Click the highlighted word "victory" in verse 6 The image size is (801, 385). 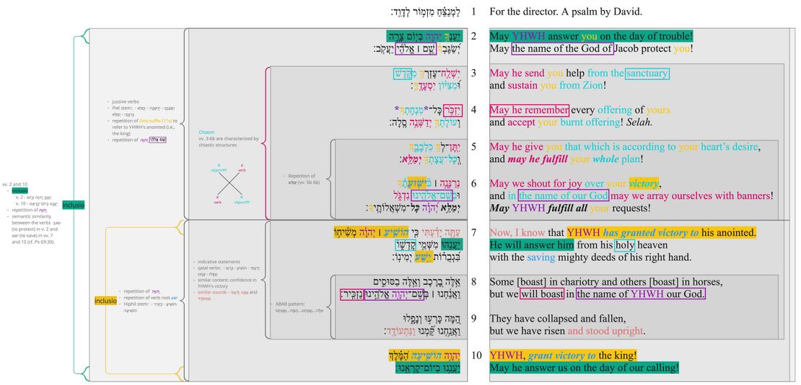[x=643, y=183]
